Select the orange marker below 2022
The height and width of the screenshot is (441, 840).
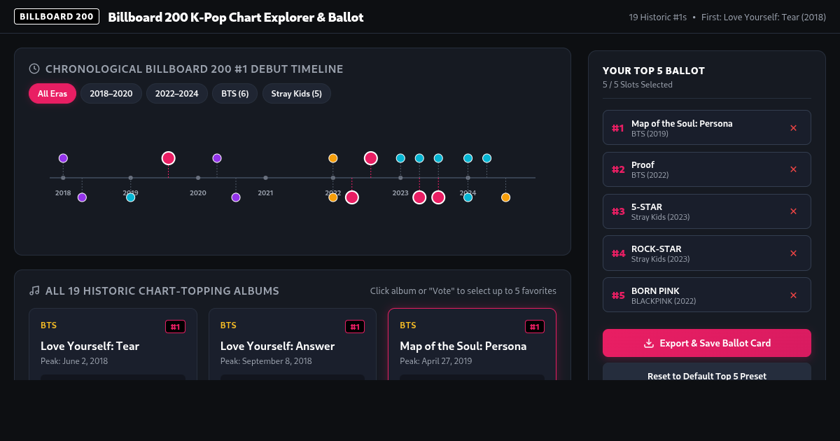[x=333, y=197]
